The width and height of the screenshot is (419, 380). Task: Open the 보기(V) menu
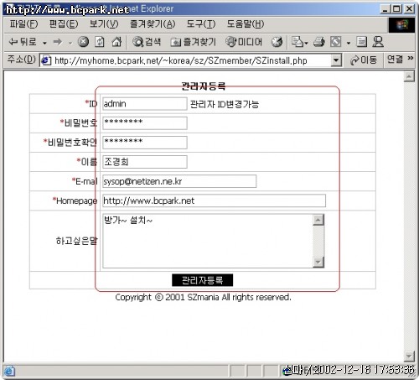(x=104, y=24)
